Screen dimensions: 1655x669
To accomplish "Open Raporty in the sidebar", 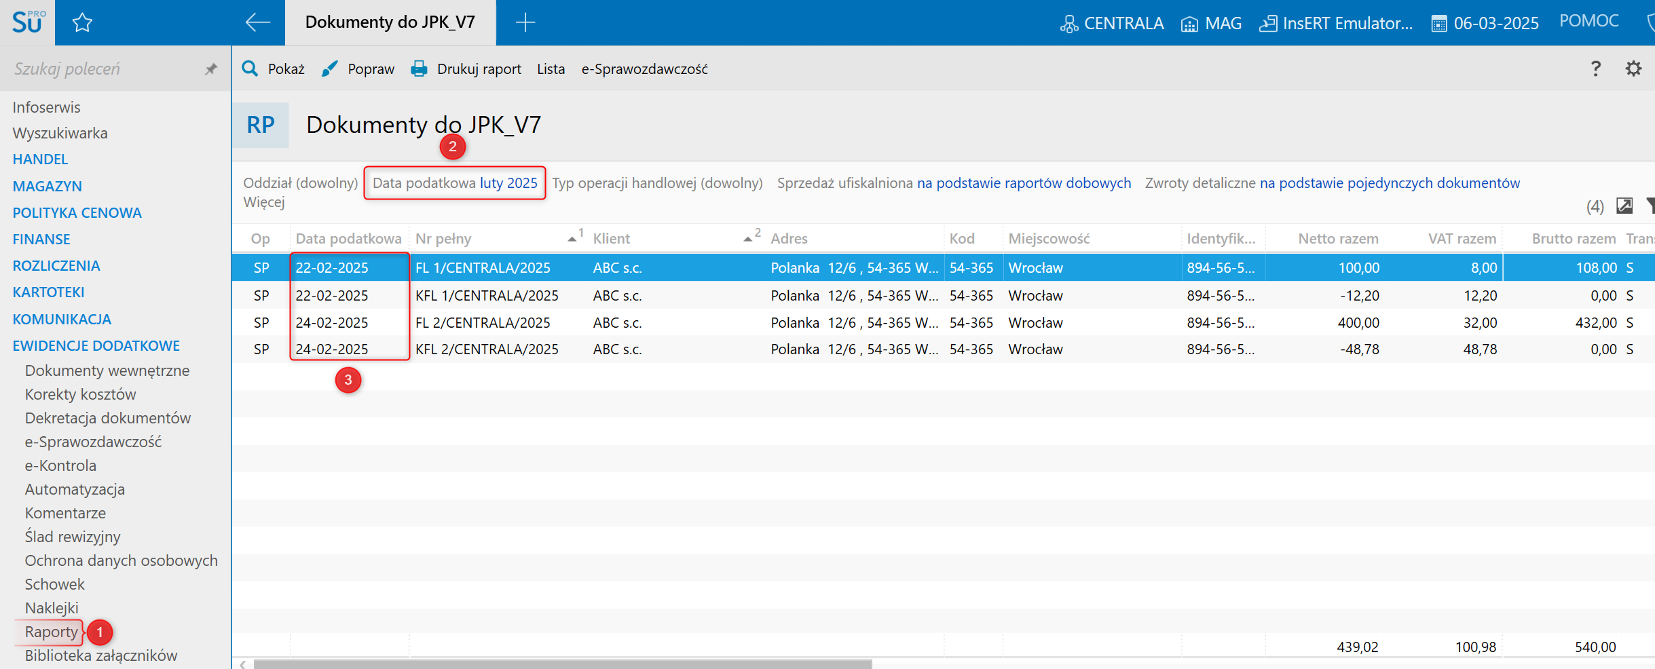I will (52, 632).
